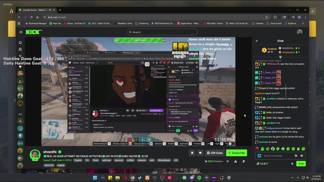Close the sheedfe Stream tab
The height and width of the screenshot is (182, 324).
tap(54, 10)
